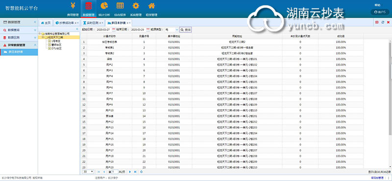Switch to the 主页 home tab

(x=46, y=23)
